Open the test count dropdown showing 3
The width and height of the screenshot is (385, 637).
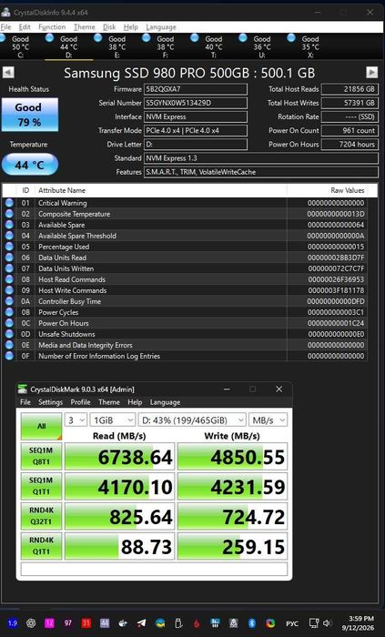tap(76, 420)
